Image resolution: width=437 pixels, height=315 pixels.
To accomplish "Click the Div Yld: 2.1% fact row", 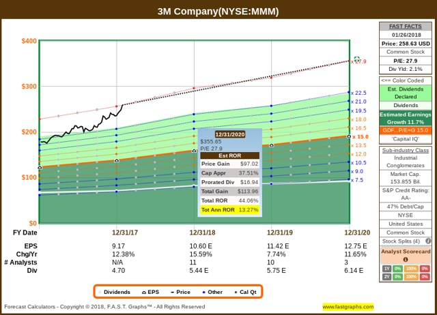I will (x=405, y=69).
